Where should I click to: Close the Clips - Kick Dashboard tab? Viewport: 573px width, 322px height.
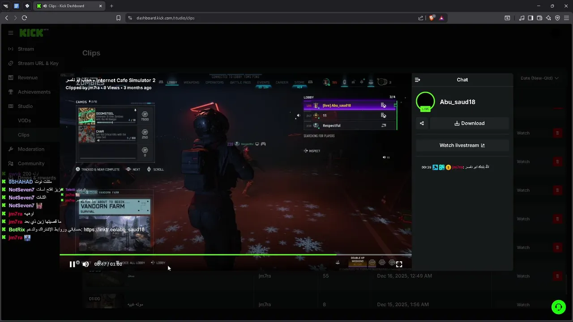(x=102, y=6)
